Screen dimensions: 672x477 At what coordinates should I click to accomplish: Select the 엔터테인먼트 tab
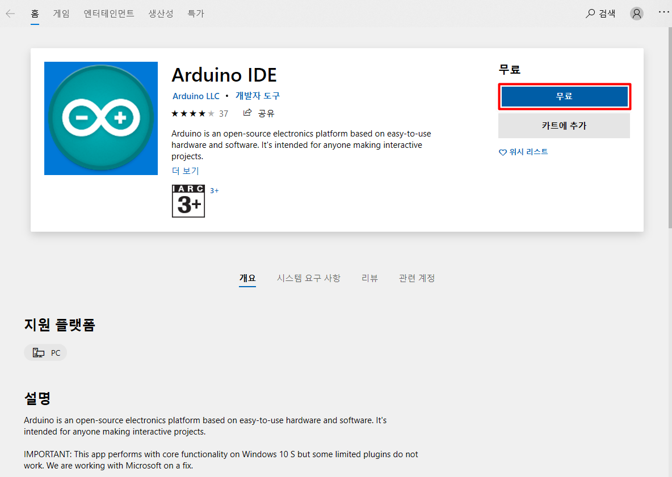click(109, 14)
